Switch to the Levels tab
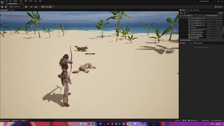Image resolution: width=224 pixels, height=126 pixels. (x=197, y=10)
